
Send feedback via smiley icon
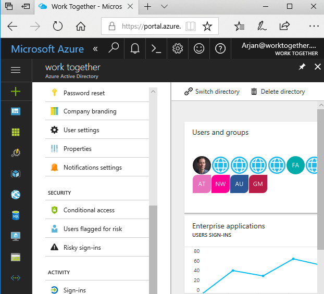point(199,48)
